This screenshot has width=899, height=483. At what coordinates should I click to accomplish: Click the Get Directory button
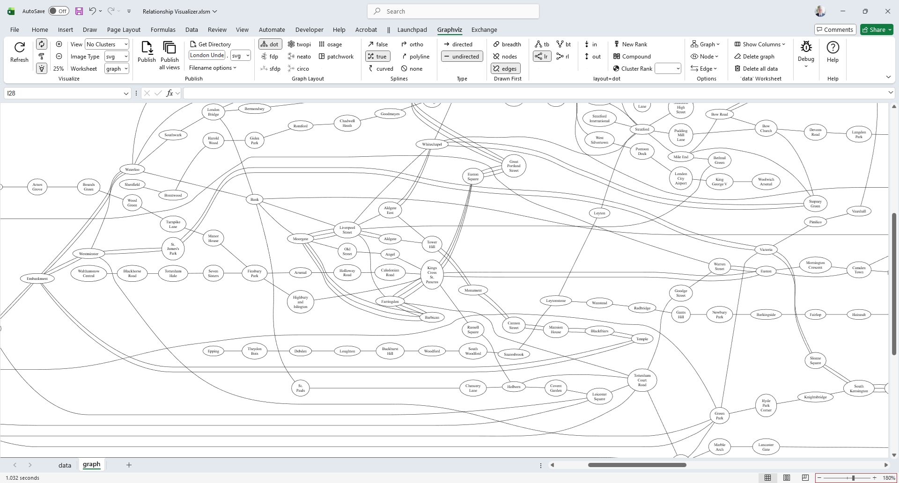click(x=210, y=44)
